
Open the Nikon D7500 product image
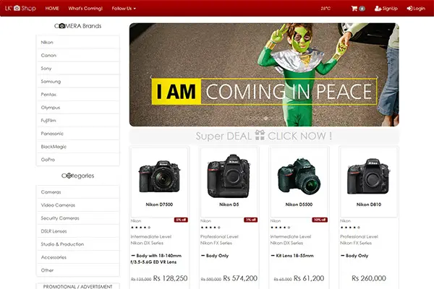click(x=159, y=176)
